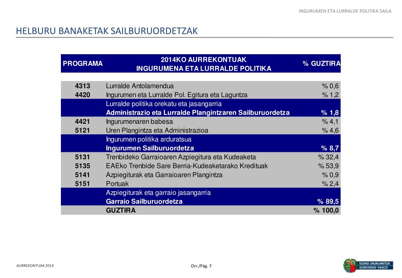This screenshot has width=402, height=278.
Task: Click the '% 1,8' subtotal
Action: pyautogui.click(x=330, y=113)
